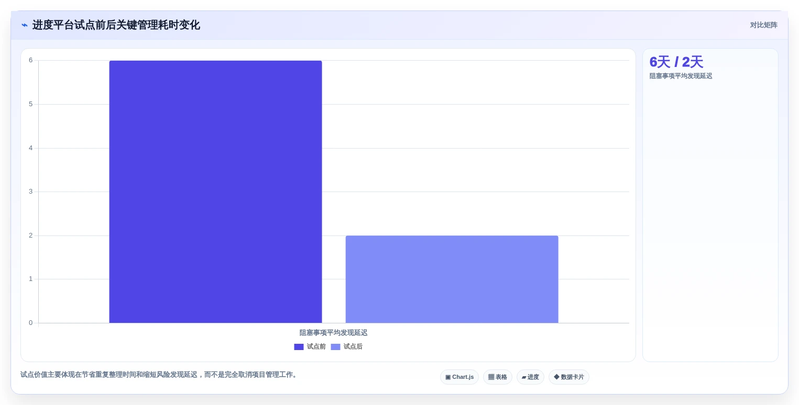This screenshot has width=799, height=405.
Task: Select the 表格 chip
Action: pos(498,377)
